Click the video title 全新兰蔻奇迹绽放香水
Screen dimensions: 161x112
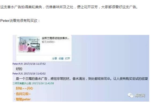pyautogui.click(x=55, y=38)
